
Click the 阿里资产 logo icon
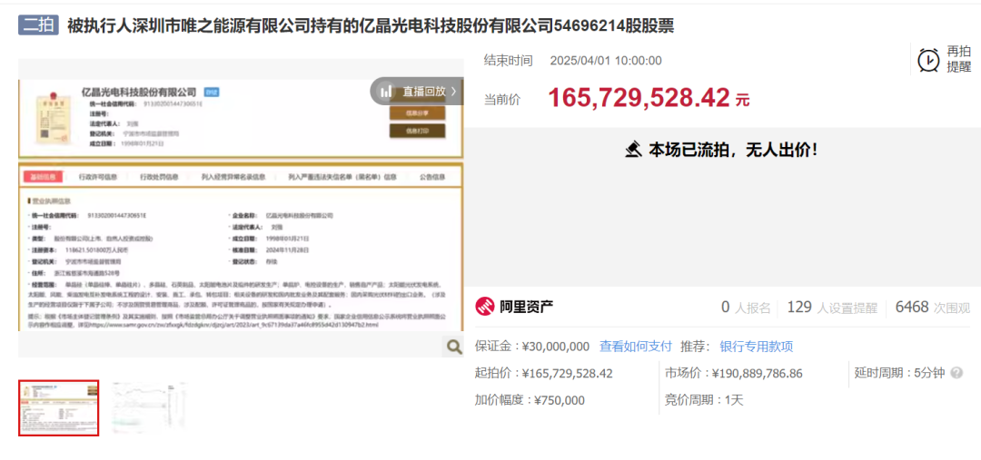point(486,308)
